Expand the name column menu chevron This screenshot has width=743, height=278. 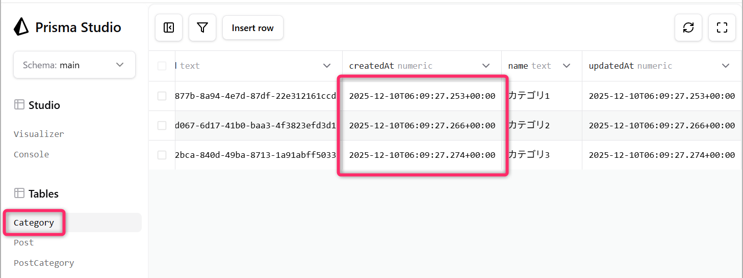[x=566, y=66]
